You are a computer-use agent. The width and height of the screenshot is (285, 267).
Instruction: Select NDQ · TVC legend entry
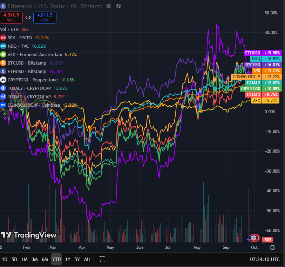coord(18,46)
